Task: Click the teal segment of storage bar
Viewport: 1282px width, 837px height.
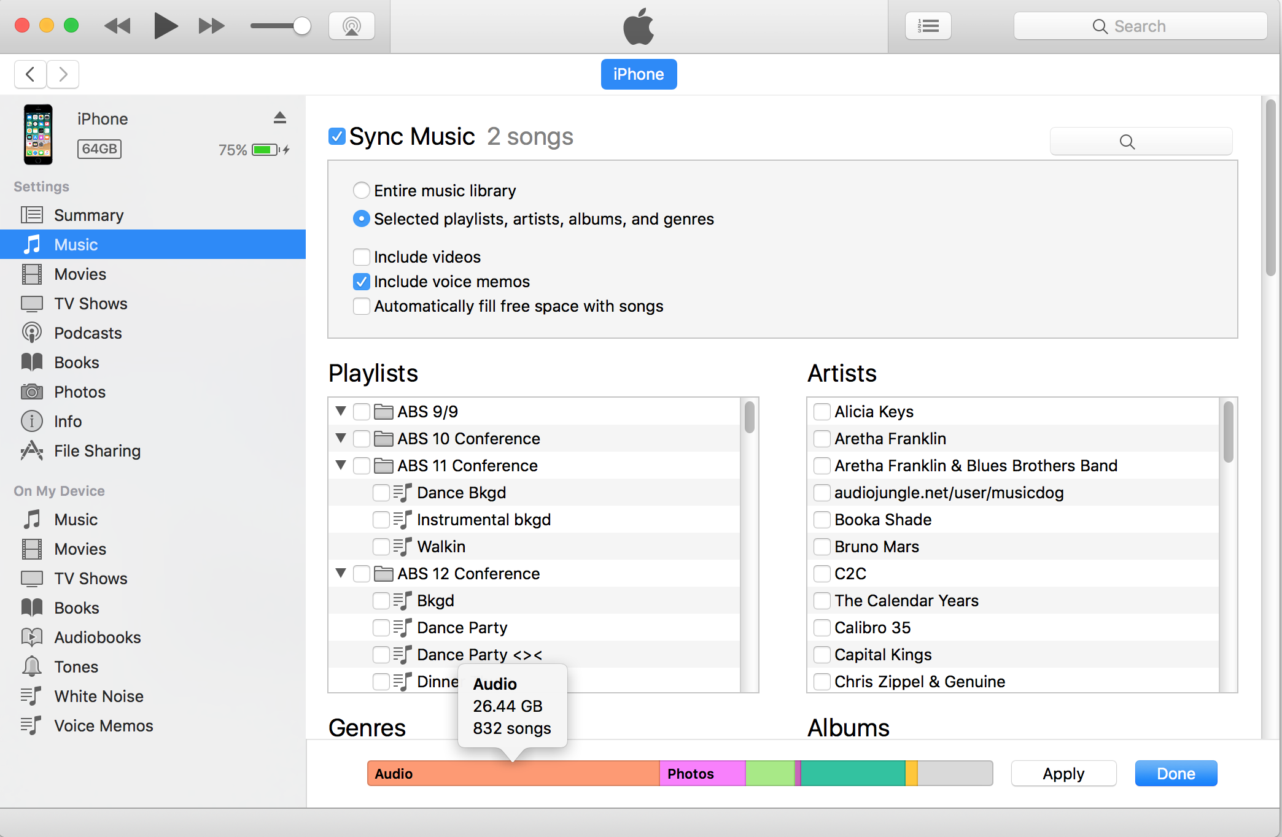Action: click(x=853, y=773)
